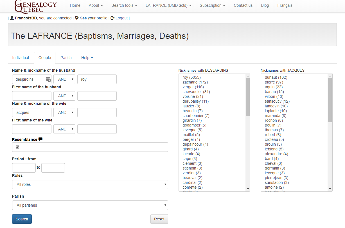Image resolution: width=345 pixels, height=228 pixels.
Task: Expand the LAFRANCE (BMD acts) menu
Action: click(x=168, y=5)
